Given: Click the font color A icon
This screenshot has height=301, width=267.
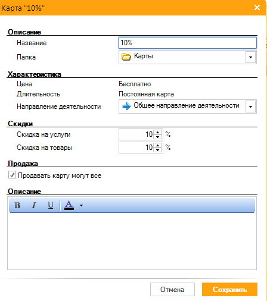Looking at the screenshot, I should pyautogui.click(x=69, y=205).
